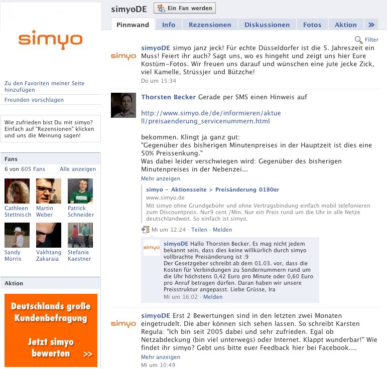Select the Fotos tab
Viewport: 387px width, 369px height.
[x=312, y=25]
